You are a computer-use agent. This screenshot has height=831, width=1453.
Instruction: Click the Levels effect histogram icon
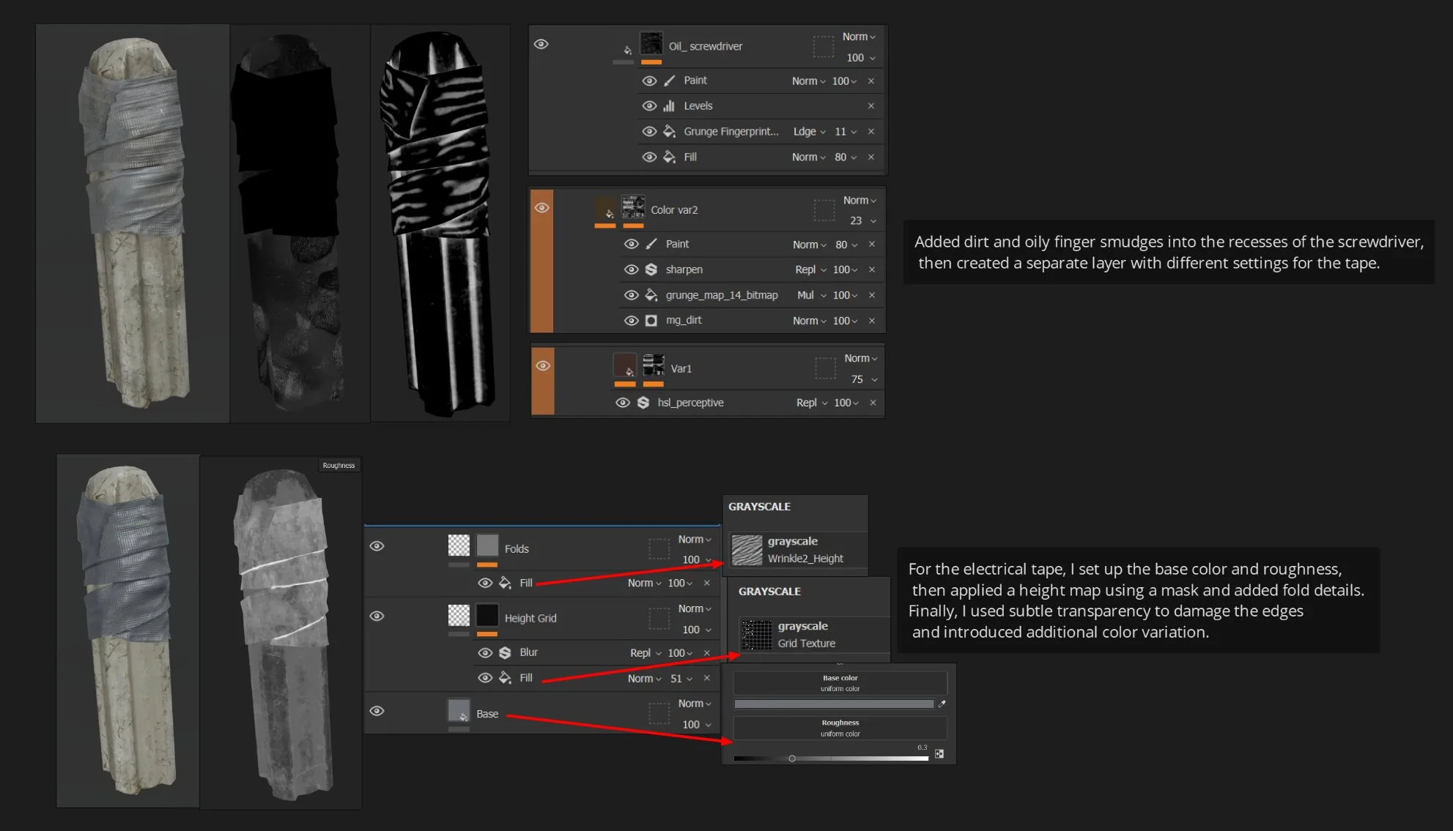click(x=668, y=106)
